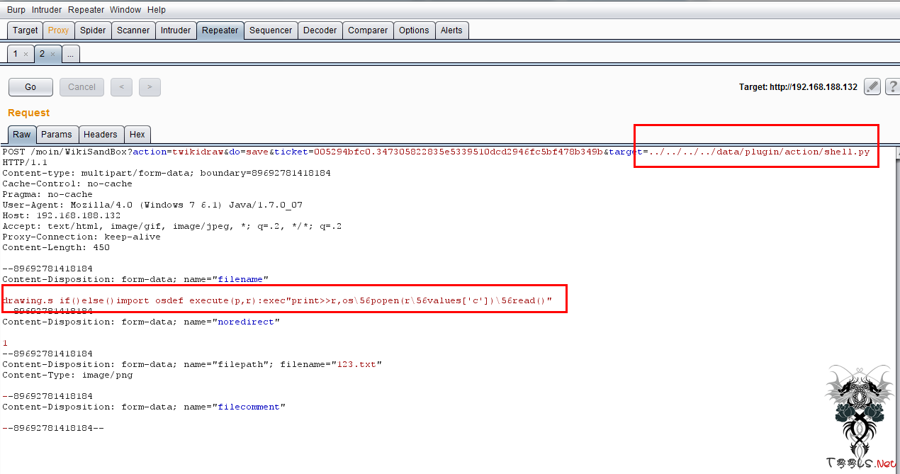Open the Repeater menu in the menu bar
This screenshot has height=474, width=900.
click(x=86, y=10)
